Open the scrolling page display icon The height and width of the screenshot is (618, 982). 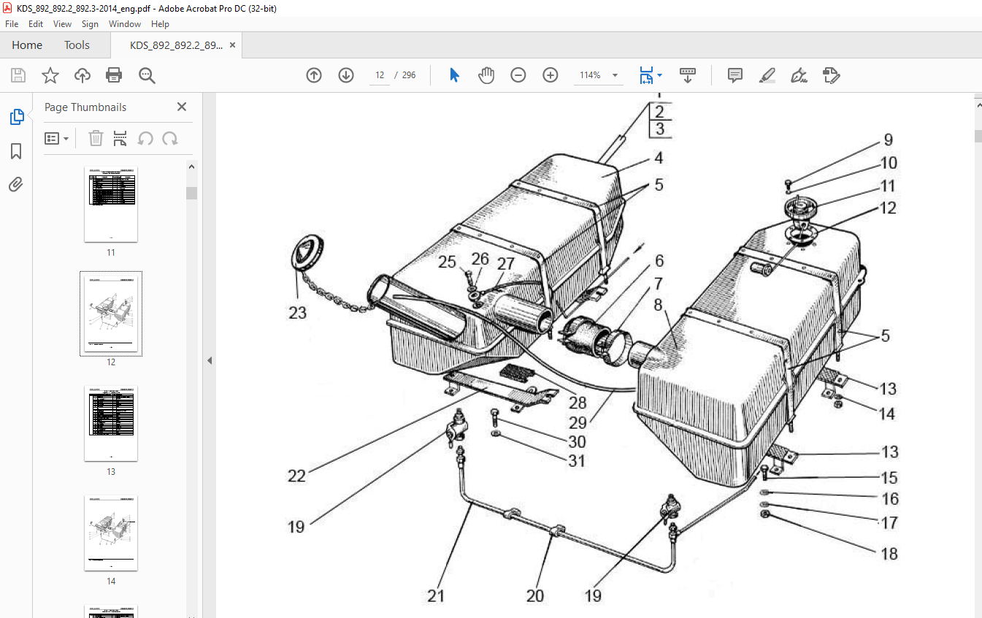pos(687,75)
